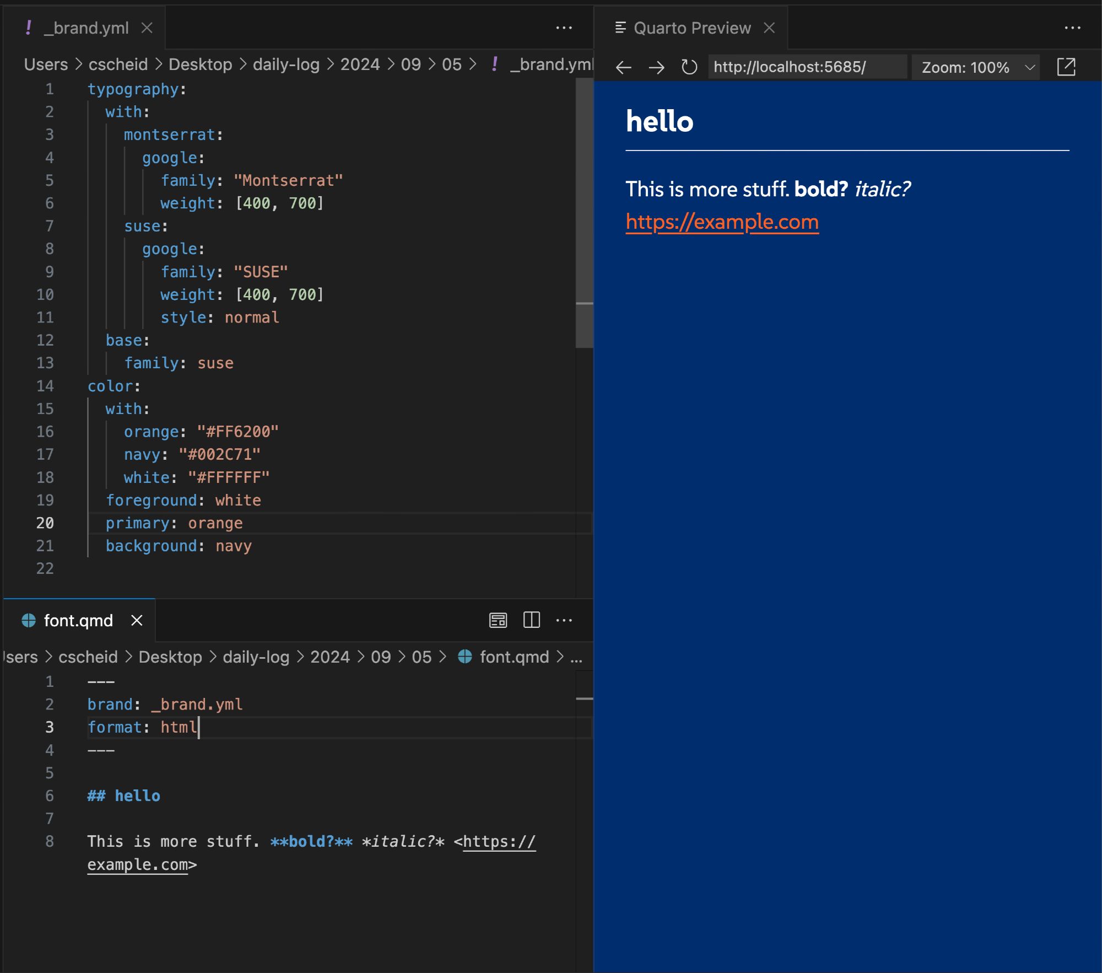Click cscheid in font.qmd breadcrumb

88,657
